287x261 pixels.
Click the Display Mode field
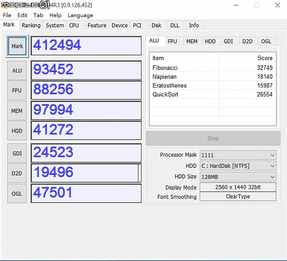238,187
